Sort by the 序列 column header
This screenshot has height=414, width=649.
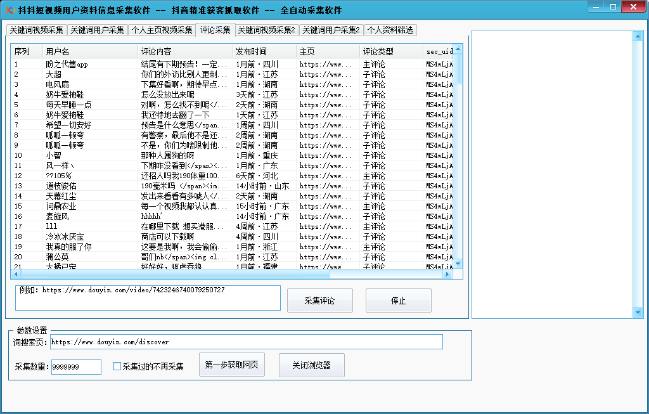27,51
